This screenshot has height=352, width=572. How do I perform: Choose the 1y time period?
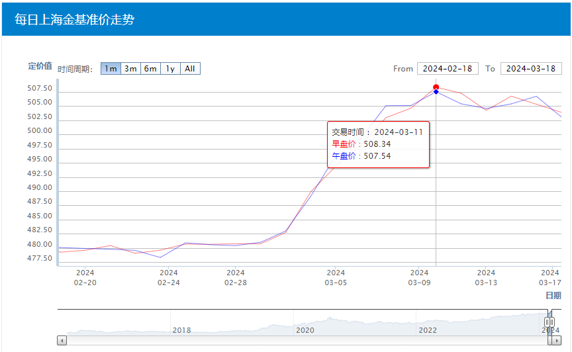coord(170,69)
